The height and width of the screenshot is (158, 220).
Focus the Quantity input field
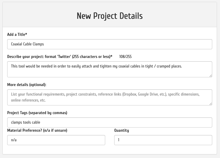pos(163,140)
